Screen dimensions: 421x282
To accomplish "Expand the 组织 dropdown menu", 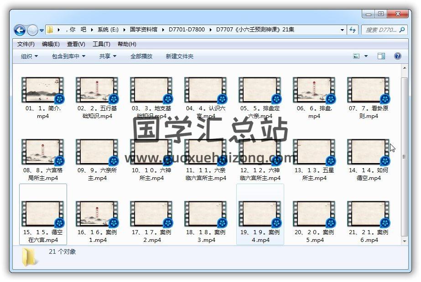I will click(29, 56).
